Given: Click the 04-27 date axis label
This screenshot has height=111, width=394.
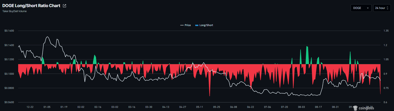Looking at the screenshot, I should (x=183, y=107).
